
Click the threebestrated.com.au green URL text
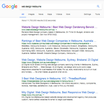pos(47,81)
